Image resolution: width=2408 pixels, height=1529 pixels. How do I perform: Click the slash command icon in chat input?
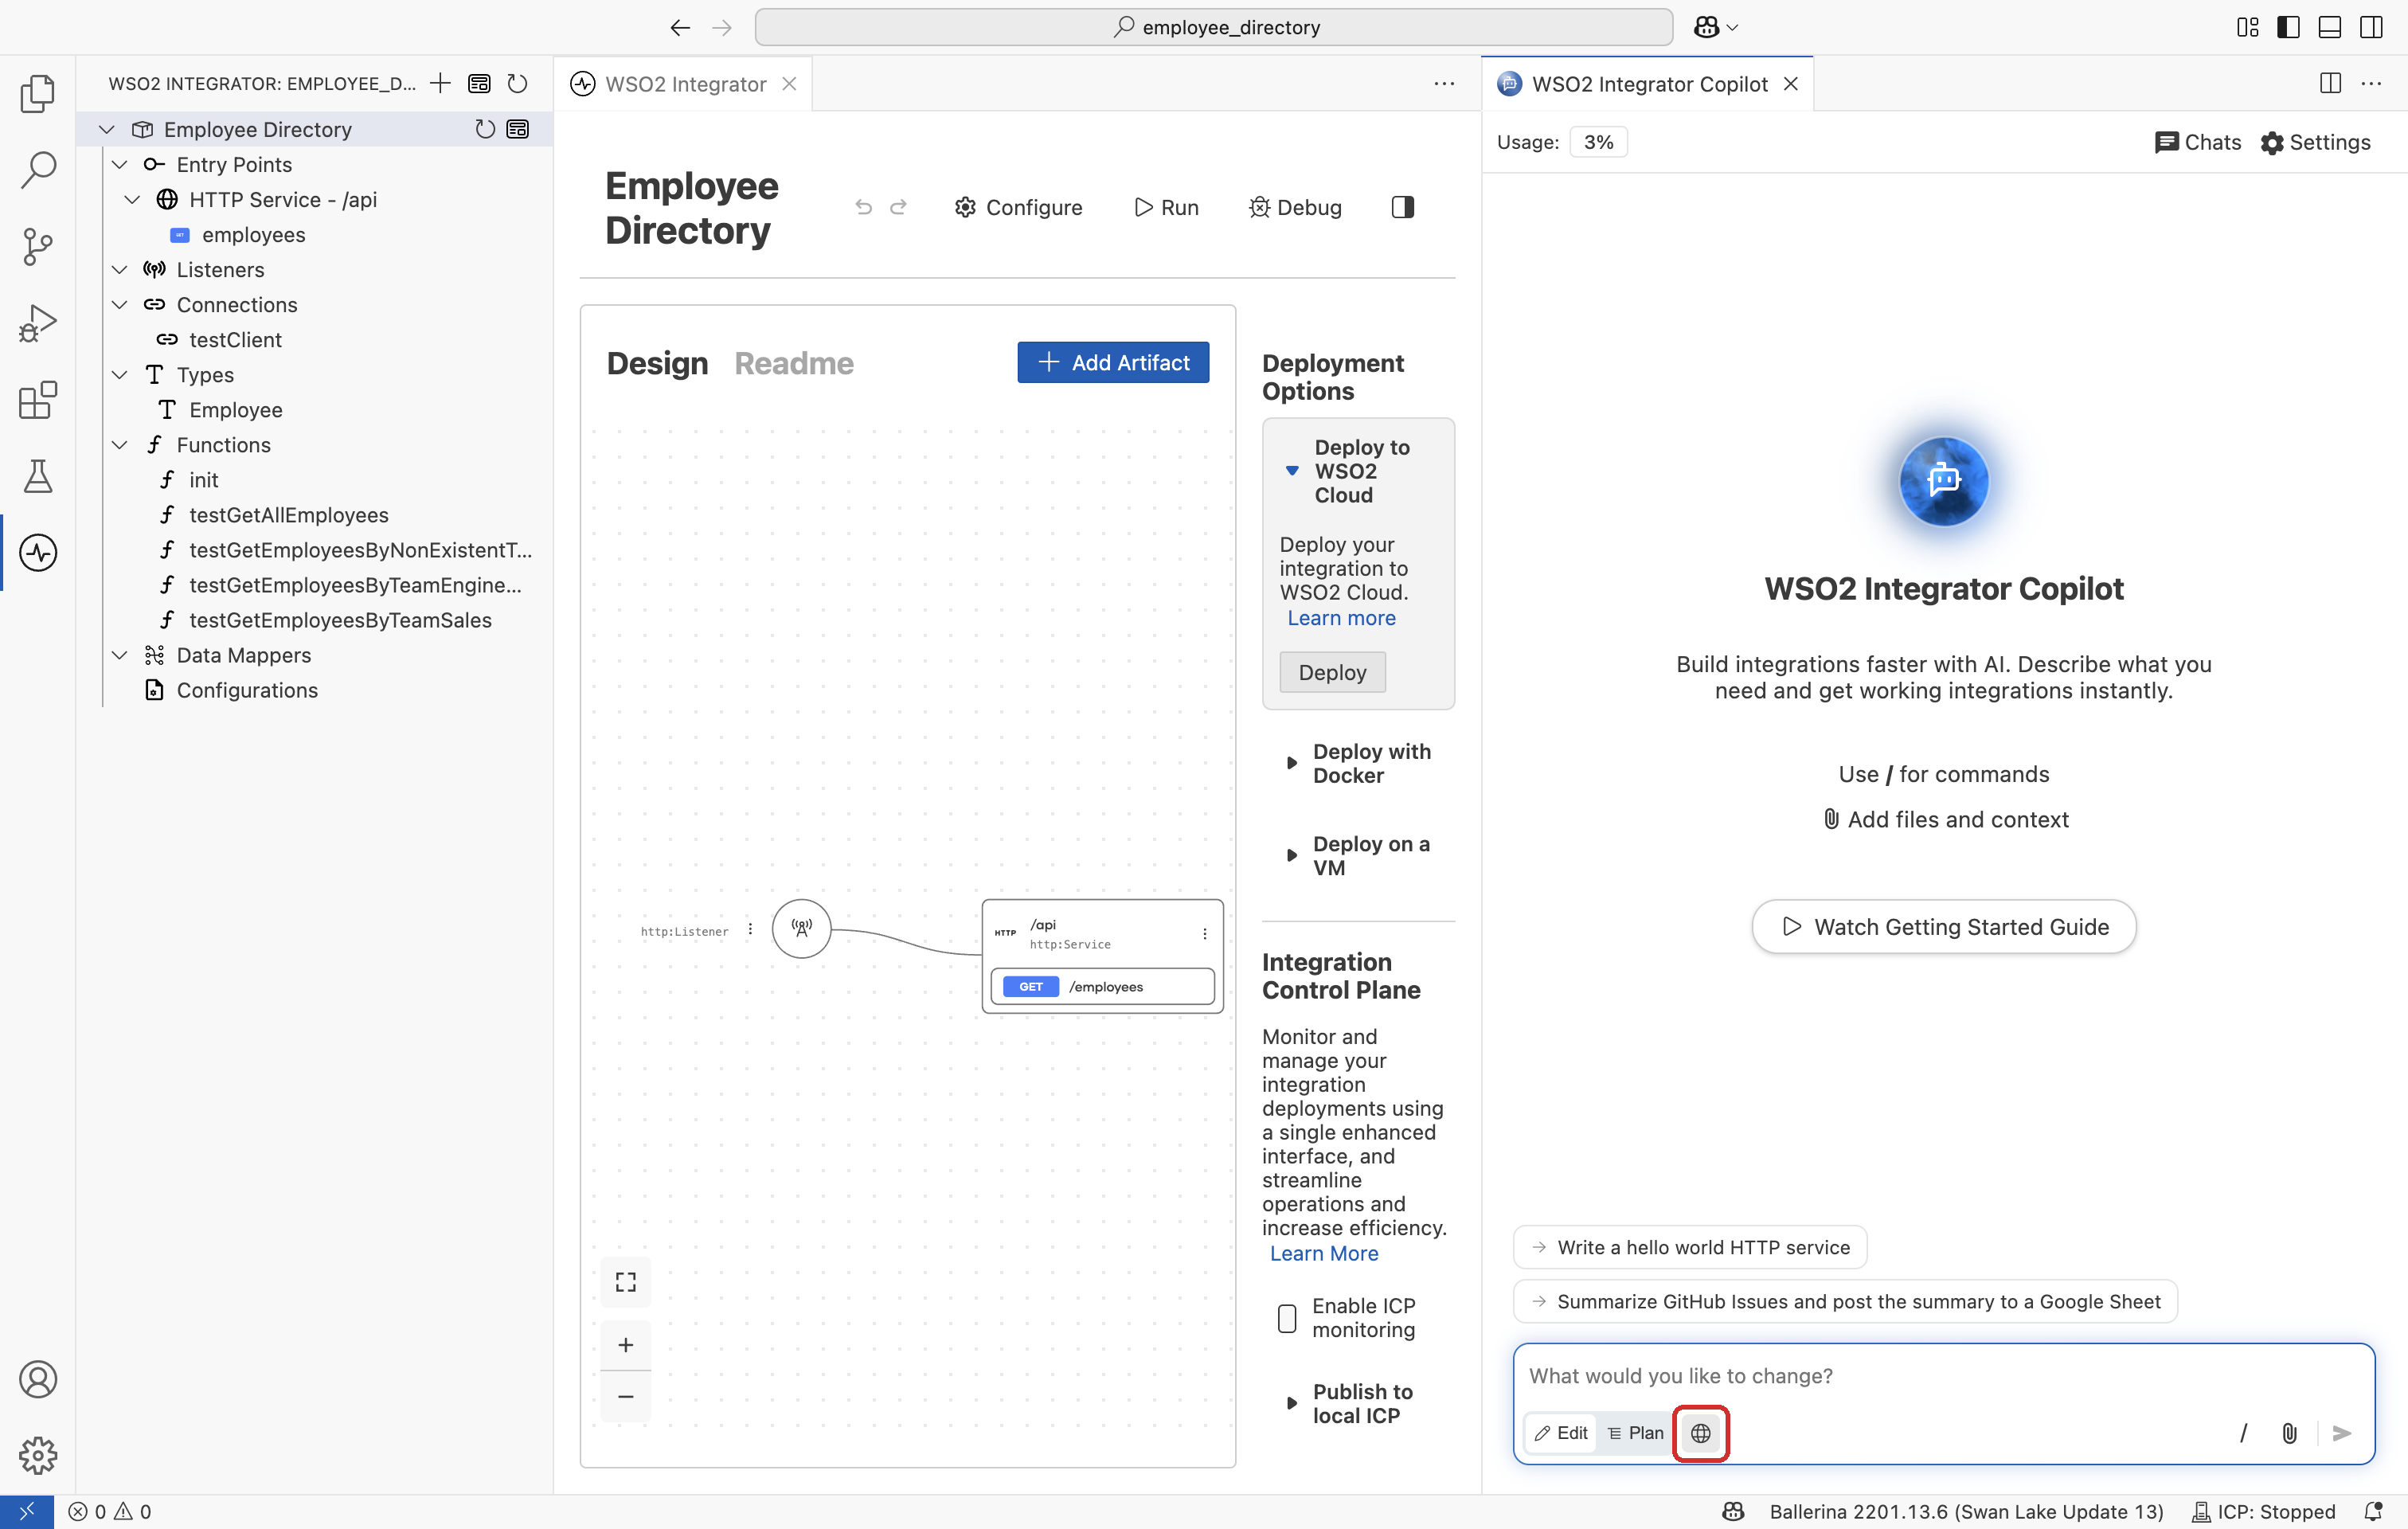(x=2243, y=1433)
